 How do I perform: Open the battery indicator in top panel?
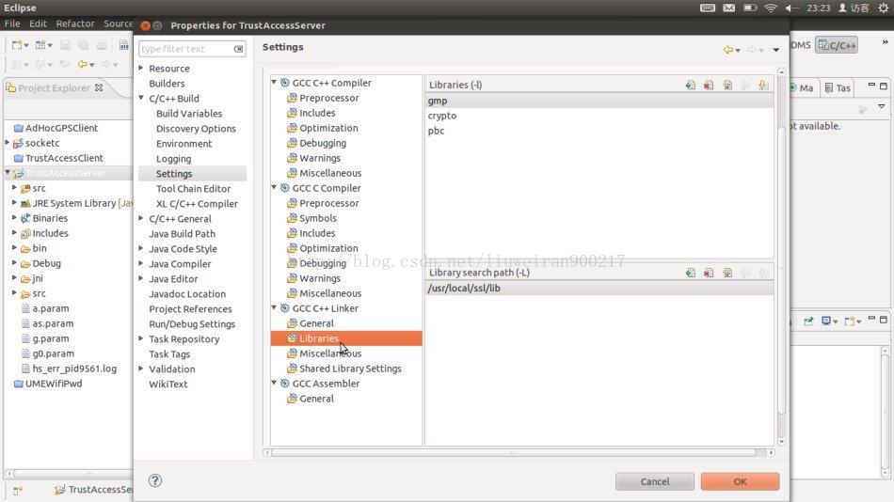(750, 8)
